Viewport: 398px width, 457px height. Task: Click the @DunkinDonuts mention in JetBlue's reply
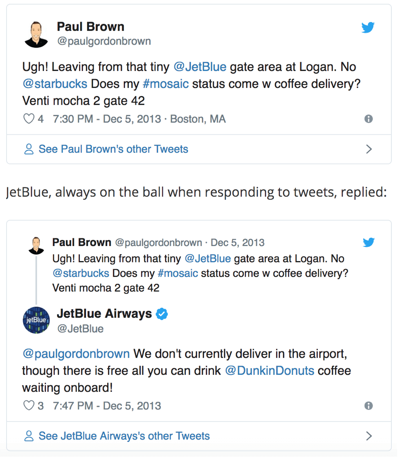point(270,371)
